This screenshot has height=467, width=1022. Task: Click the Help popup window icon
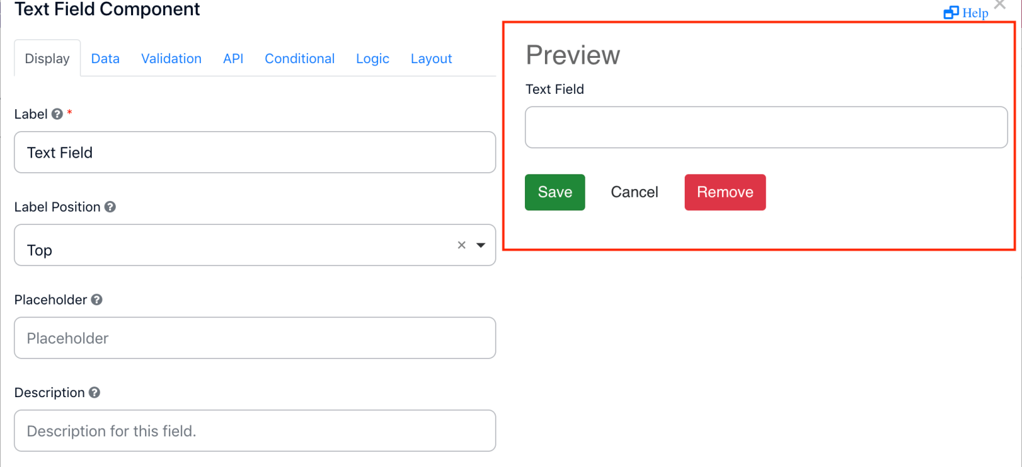(x=951, y=13)
